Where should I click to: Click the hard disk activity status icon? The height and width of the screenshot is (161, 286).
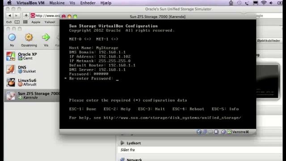click(199, 131)
